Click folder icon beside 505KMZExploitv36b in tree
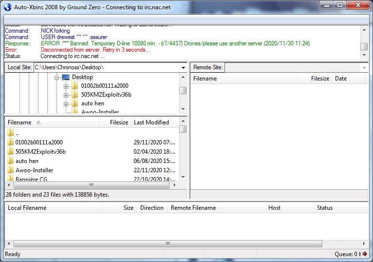 coord(75,95)
